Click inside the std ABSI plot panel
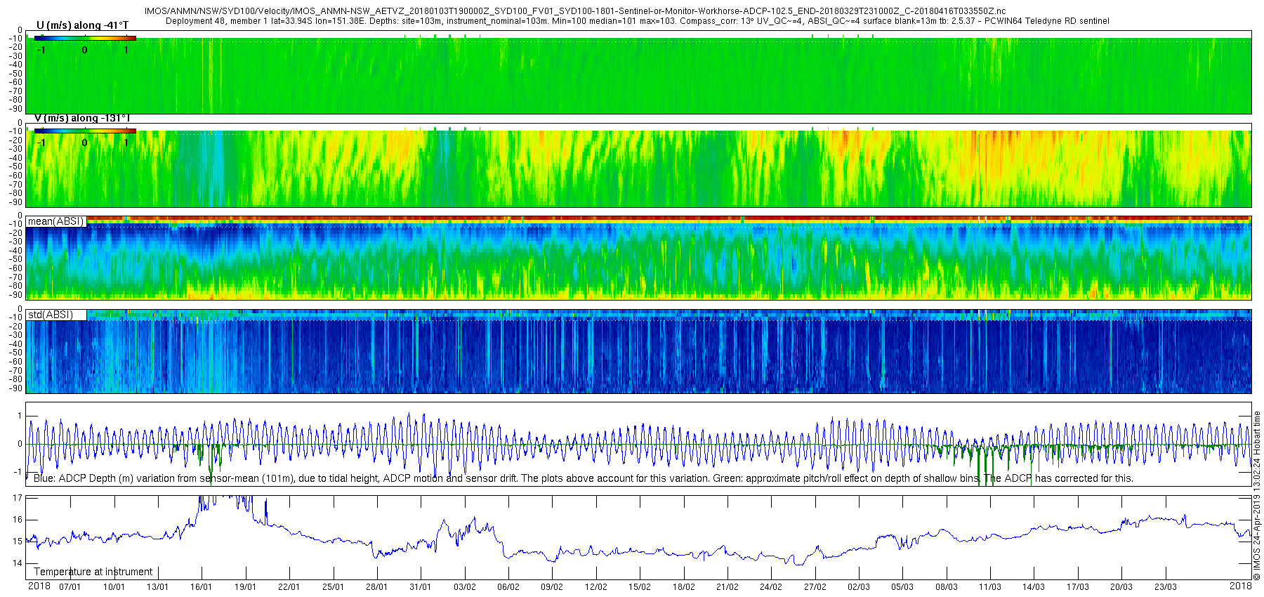 638,351
